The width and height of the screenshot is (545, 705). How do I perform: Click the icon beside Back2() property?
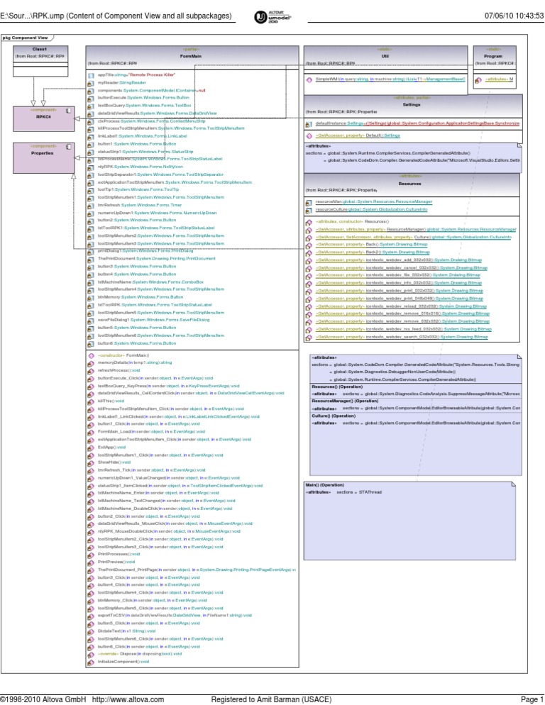click(x=309, y=253)
